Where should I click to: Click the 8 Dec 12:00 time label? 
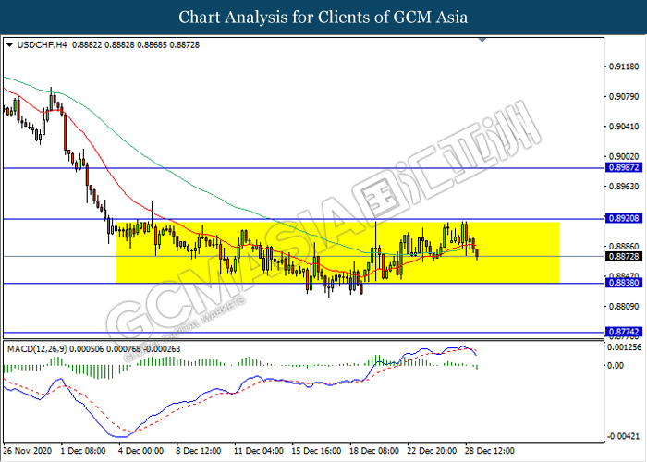tap(198, 451)
